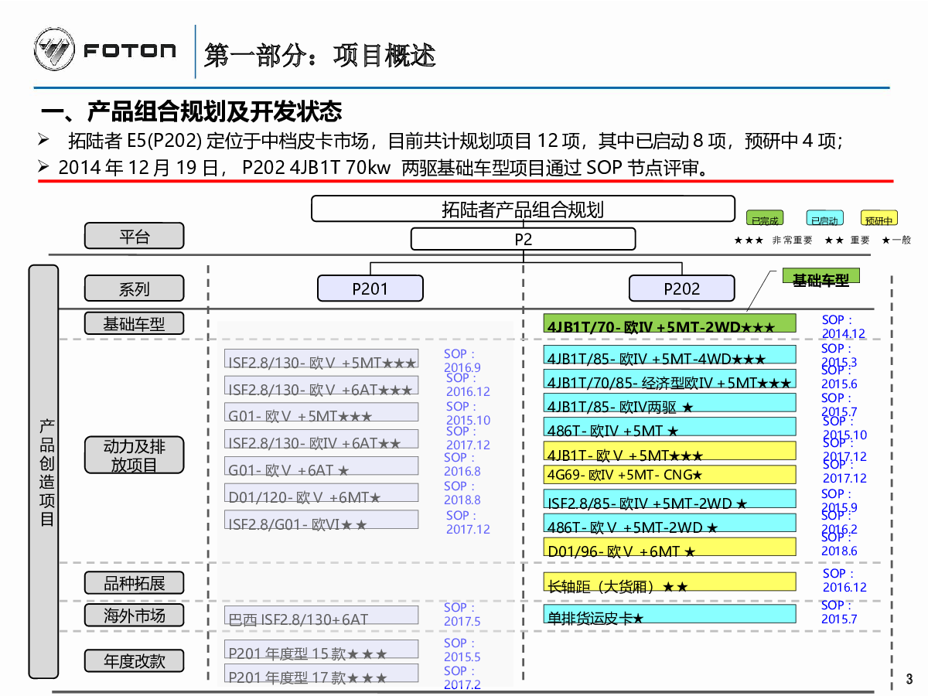The image size is (928, 696).
Task: Click item P201年度型15款★★★
Action: coord(322,650)
